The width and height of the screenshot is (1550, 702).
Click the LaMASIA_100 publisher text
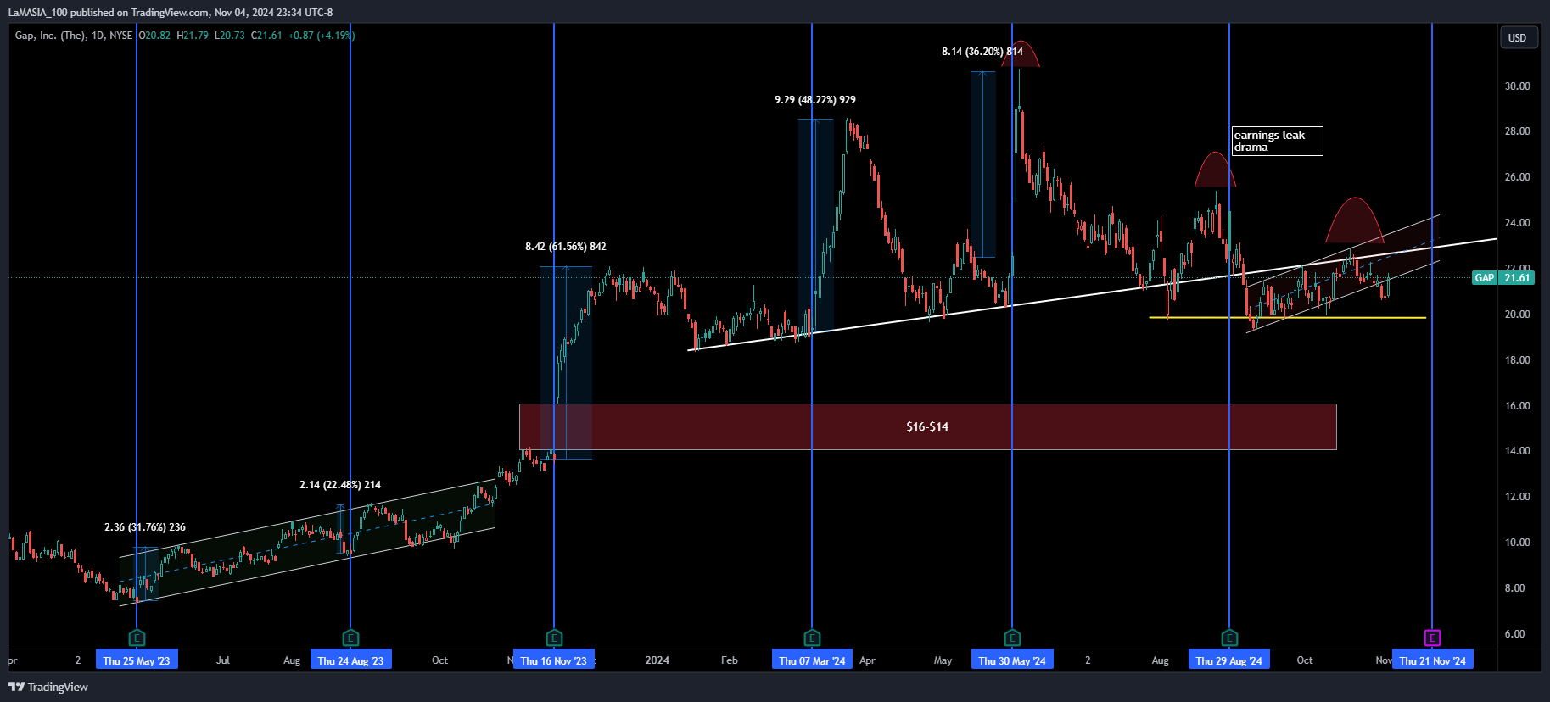[x=36, y=13]
